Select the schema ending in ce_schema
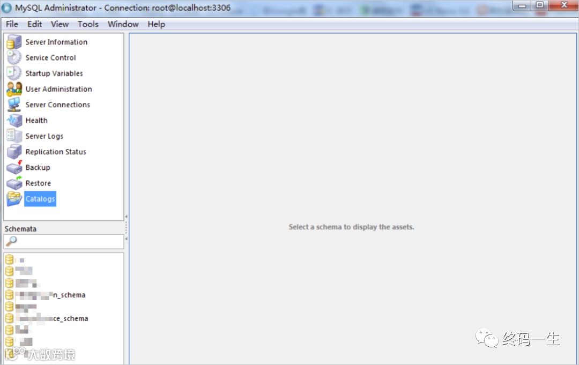The width and height of the screenshot is (579, 365). click(51, 318)
